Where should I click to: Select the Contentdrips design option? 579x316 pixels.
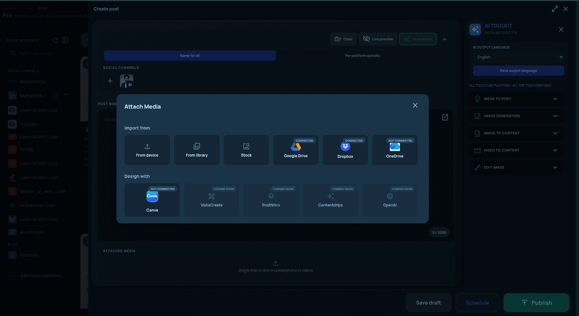330,200
